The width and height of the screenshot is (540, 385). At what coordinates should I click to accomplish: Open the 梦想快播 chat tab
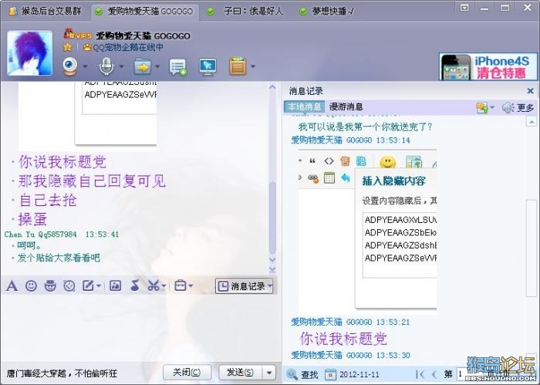point(327,12)
